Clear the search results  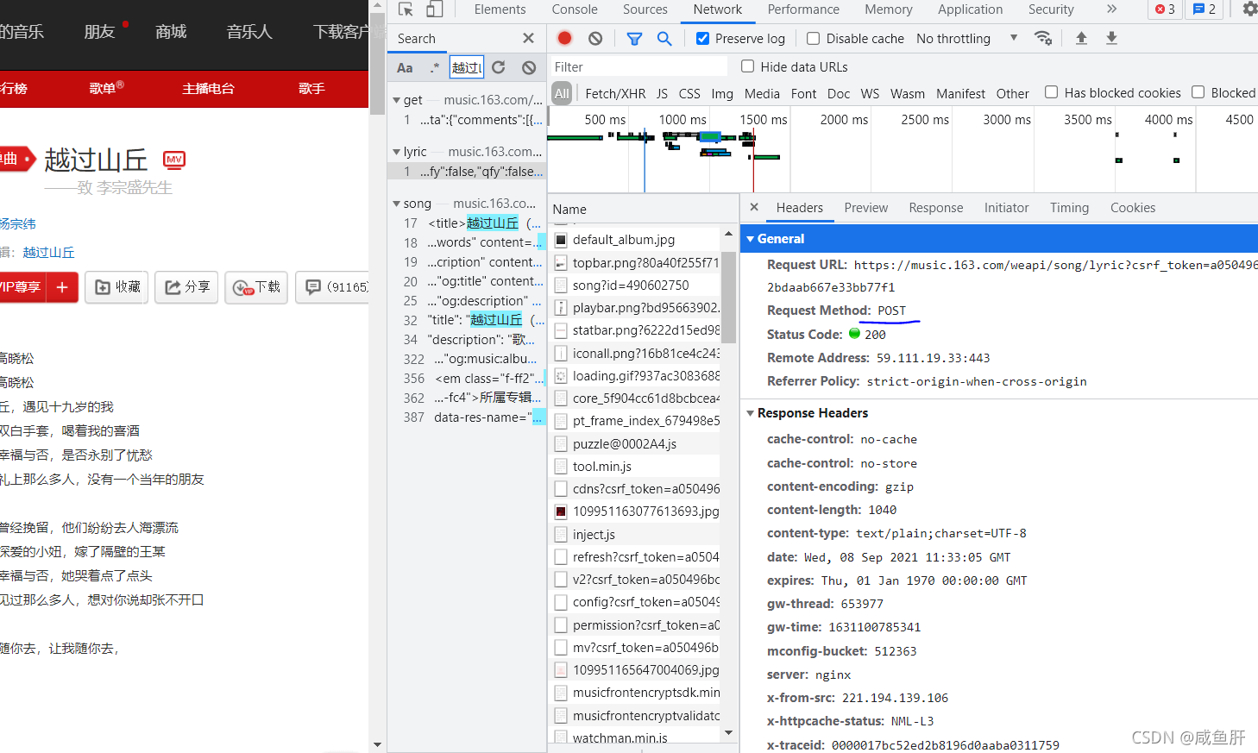[529, 67]
